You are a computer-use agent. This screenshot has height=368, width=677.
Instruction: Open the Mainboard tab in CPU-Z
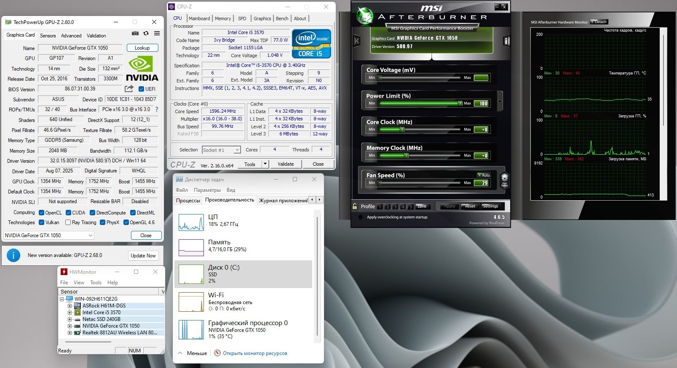pos(199,19)
